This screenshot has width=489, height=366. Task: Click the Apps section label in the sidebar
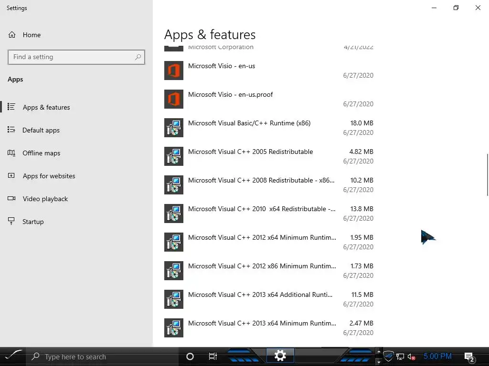tap(15, 80)
